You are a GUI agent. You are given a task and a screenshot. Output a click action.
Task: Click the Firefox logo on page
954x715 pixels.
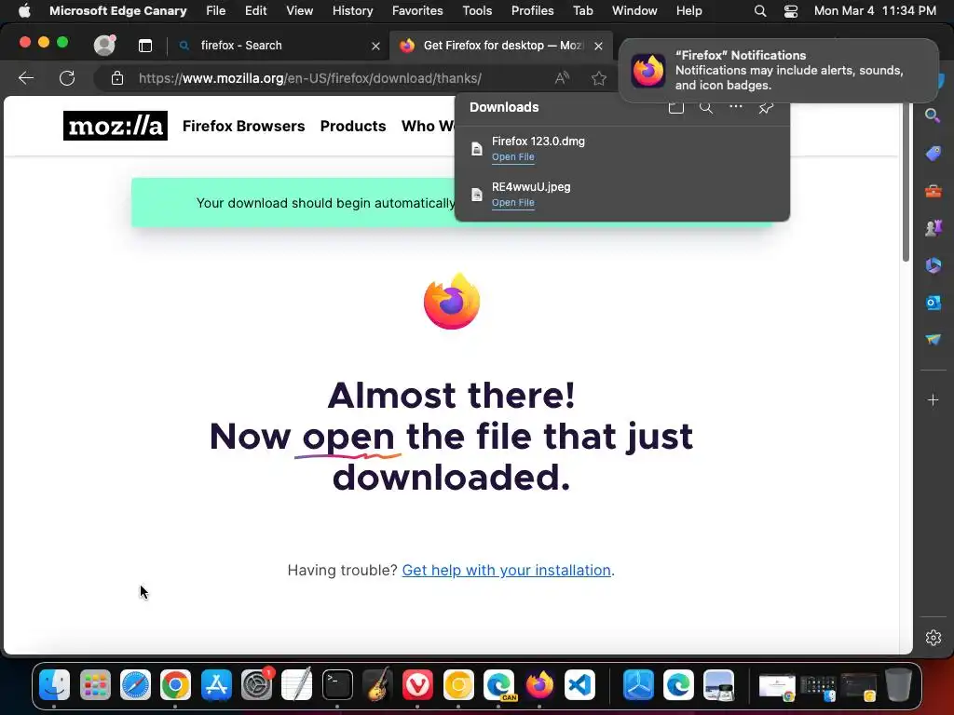pyautogui.click(x=452, y=302)
